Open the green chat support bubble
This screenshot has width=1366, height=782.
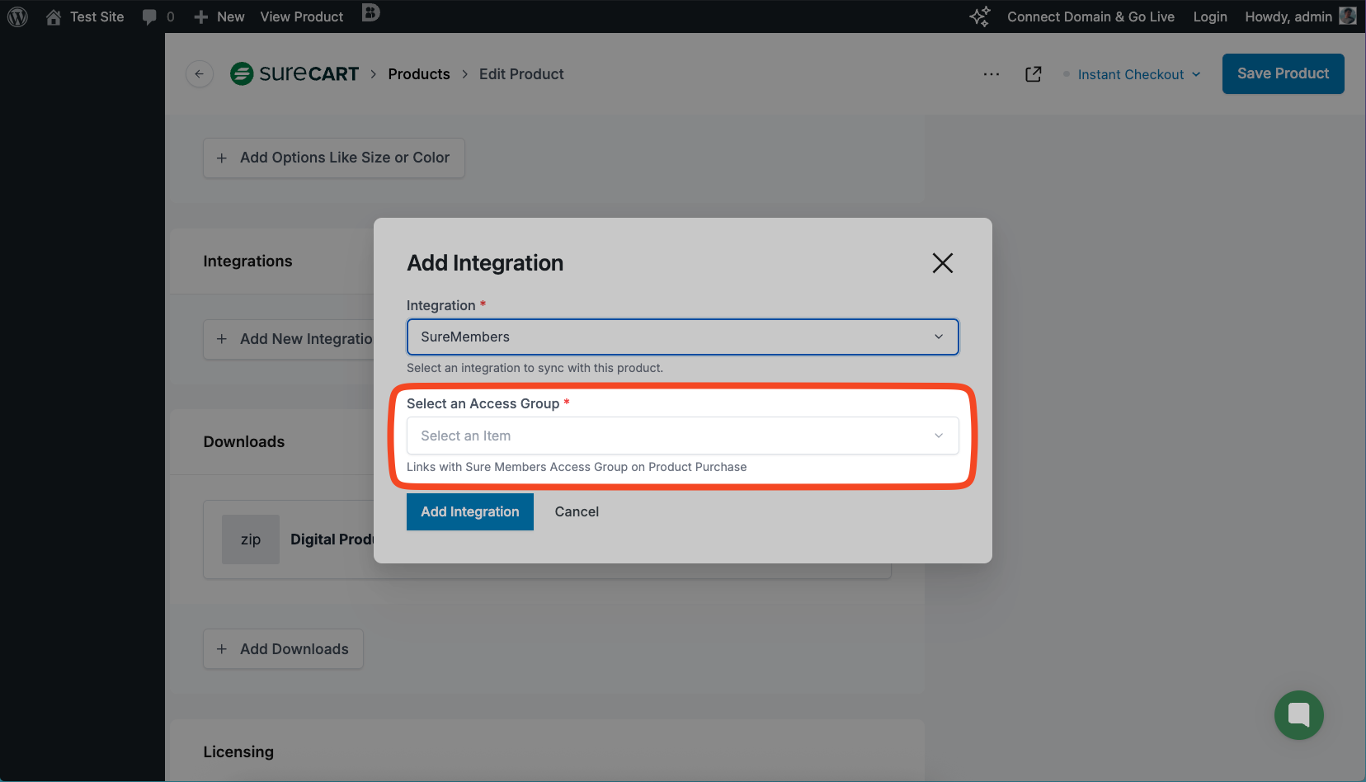[x=1299, y=715]
